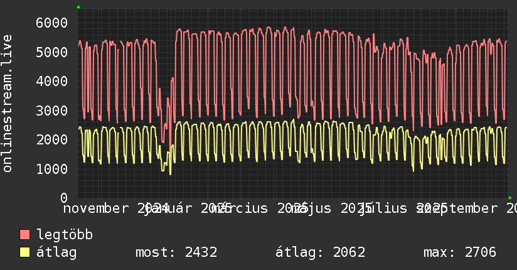Click the legtöbb legend label
The width and height of the screenshot is (517, 270).
[x=65, y=235]
